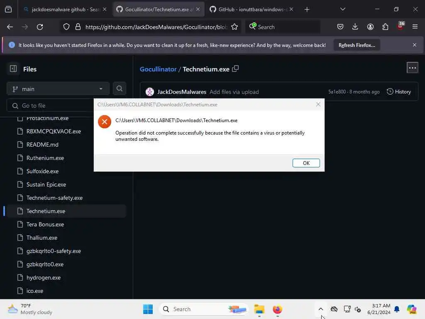Viewport: 425px width, 319px height.
Task: Show site security lock info
Action: pos(78,27)
